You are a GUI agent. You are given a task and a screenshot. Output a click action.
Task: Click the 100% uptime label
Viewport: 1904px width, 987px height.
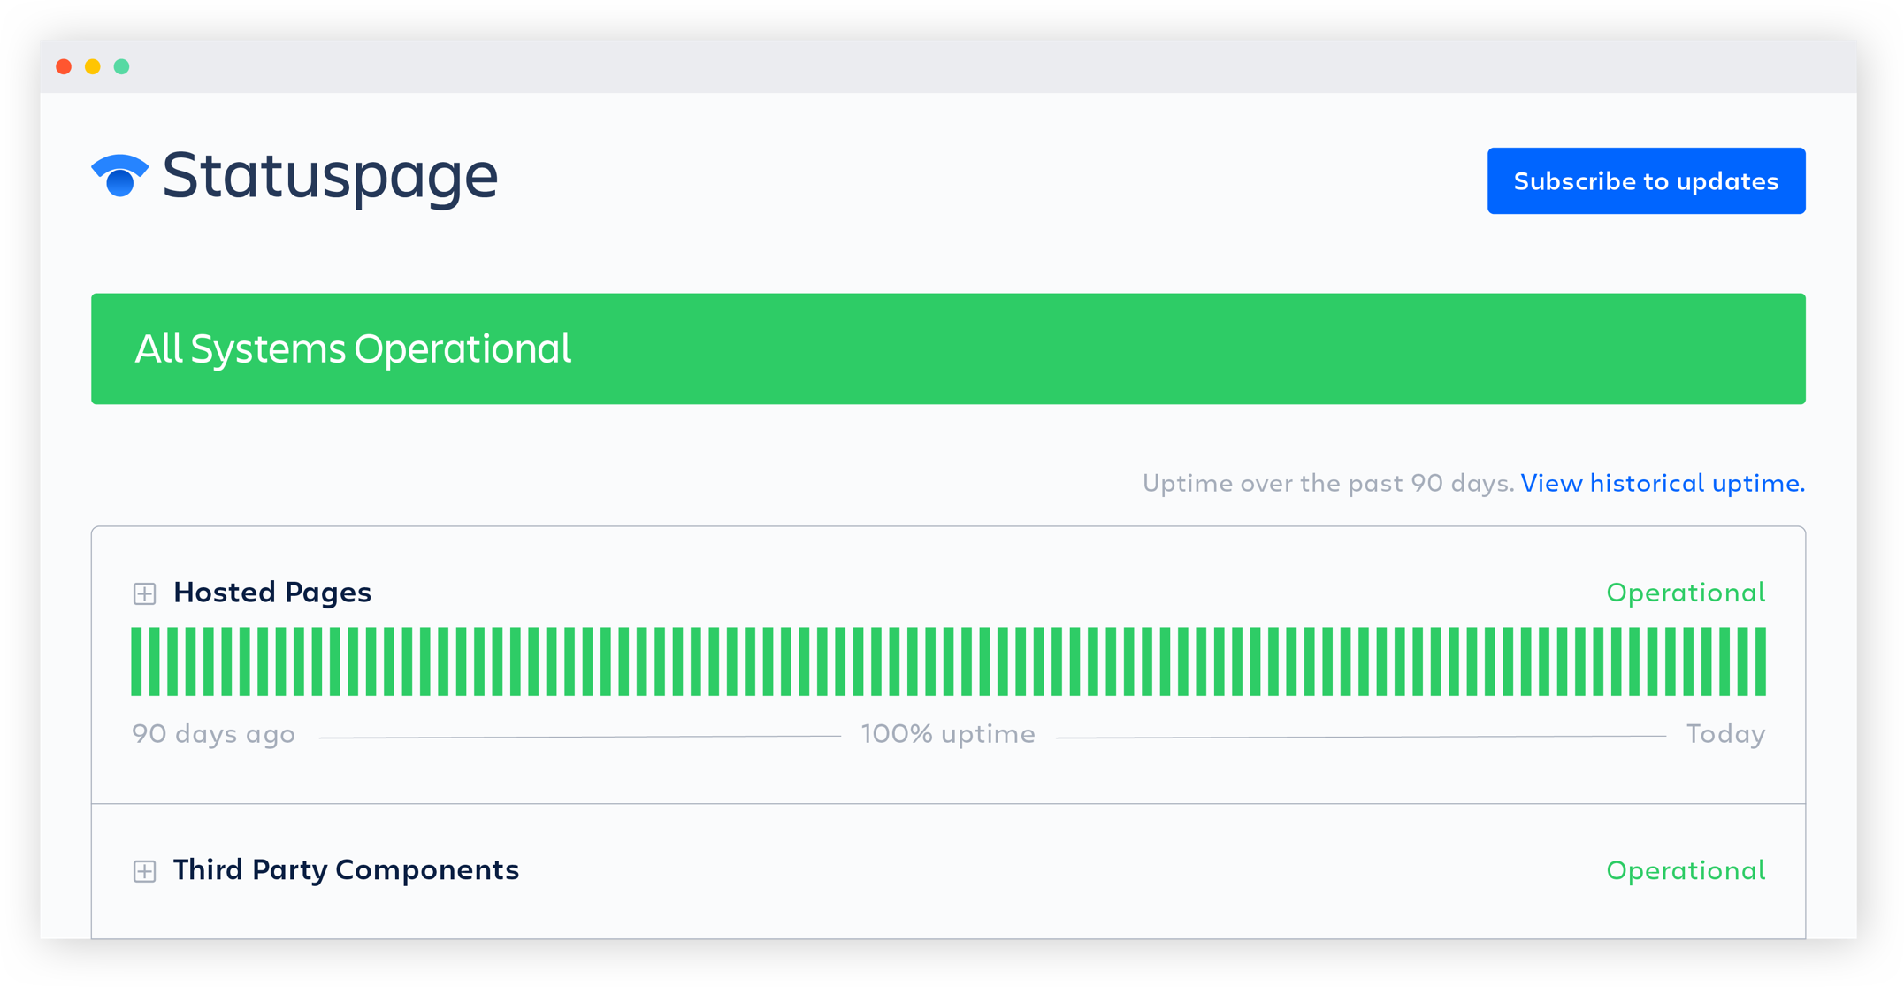click(948, 734)
